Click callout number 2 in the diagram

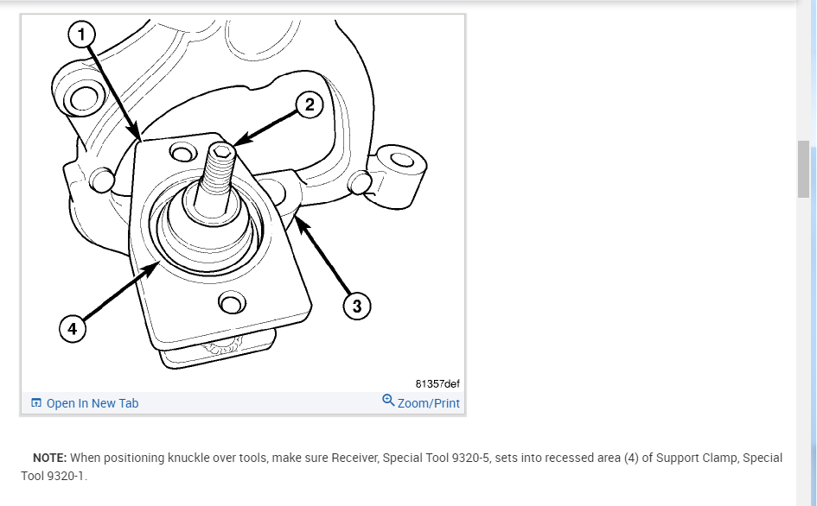(x=310, y=104)
